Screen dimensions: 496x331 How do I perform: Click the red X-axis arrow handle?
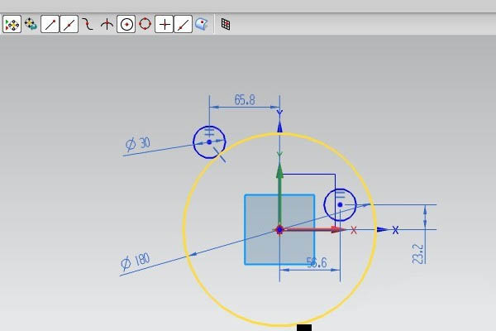point(336,229)
